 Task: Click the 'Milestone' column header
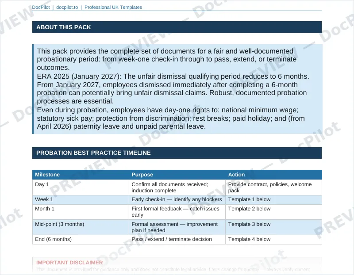tap(81, 175)
